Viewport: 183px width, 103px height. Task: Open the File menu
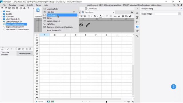(x=4, y=5)
